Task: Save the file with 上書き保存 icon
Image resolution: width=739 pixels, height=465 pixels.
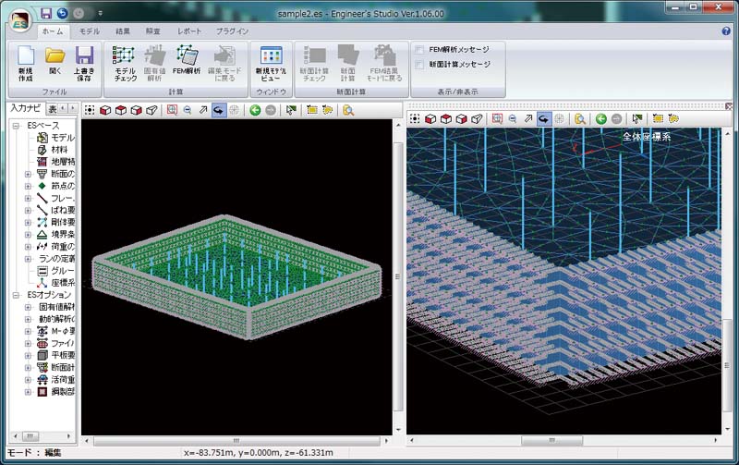Action: tap(84, 61)
